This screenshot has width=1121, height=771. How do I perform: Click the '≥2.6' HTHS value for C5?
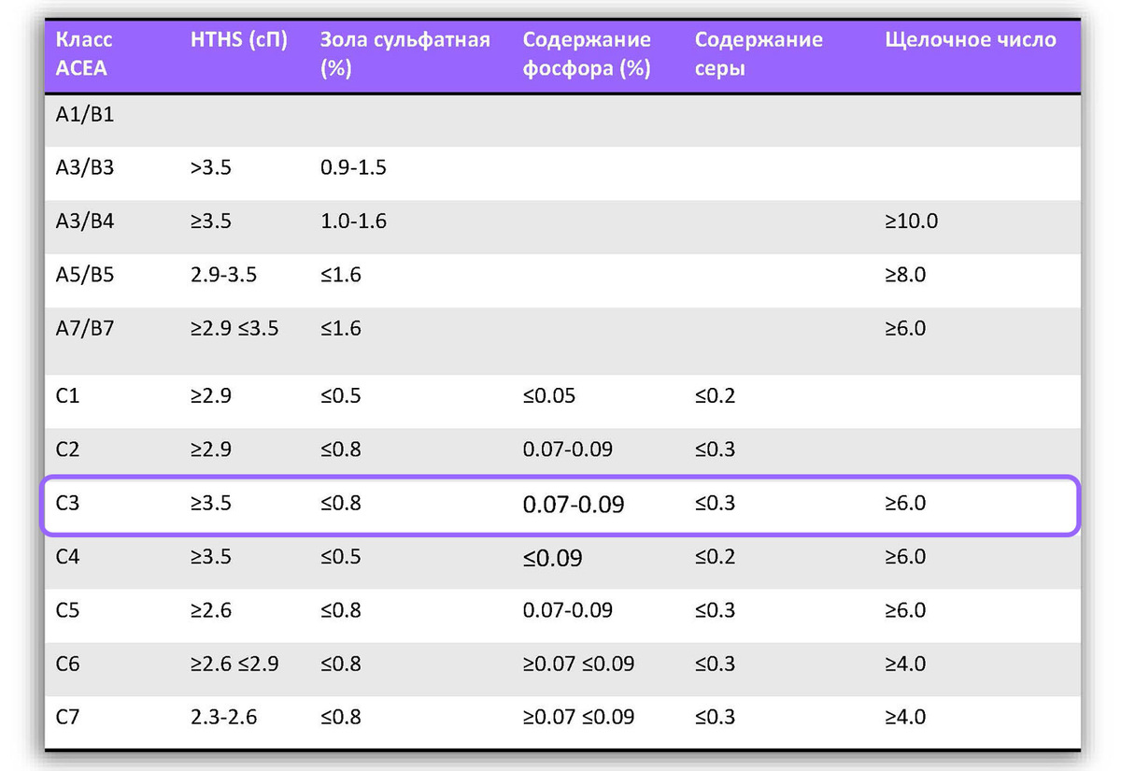pos(210,609)
